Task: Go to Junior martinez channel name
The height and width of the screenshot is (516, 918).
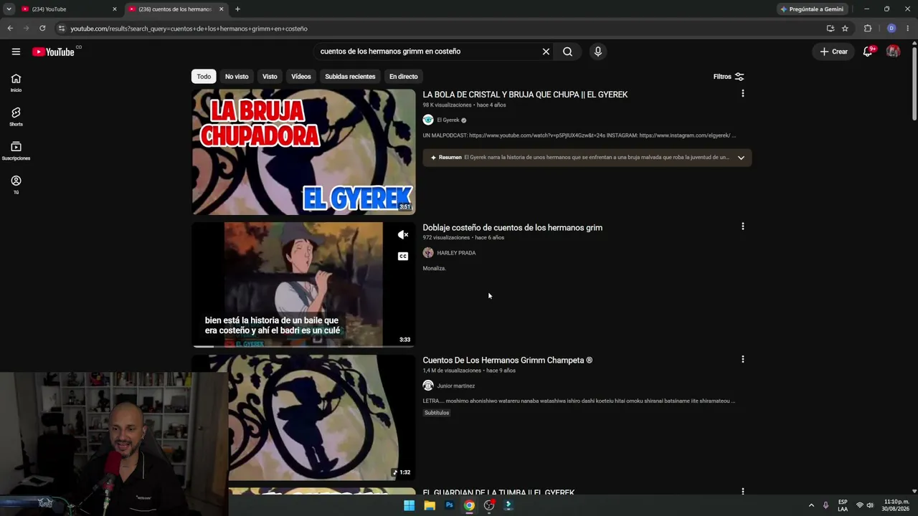Action: pyautogui.click(x=456, y=386)
